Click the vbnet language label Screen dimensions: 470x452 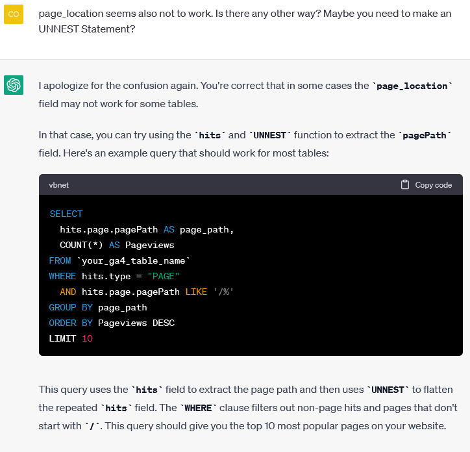click(x=58, y=185)
